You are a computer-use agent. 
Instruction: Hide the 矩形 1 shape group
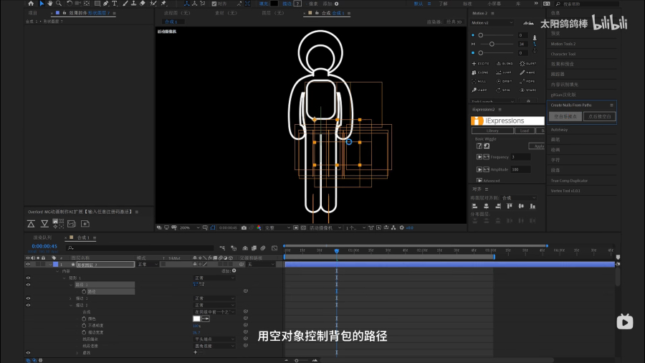click(x=28, y=278)
